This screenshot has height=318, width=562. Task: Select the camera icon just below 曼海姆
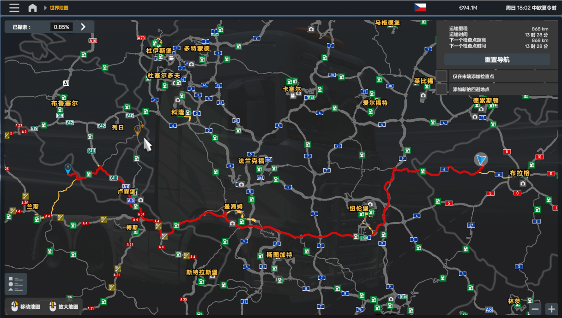point(232,223)
